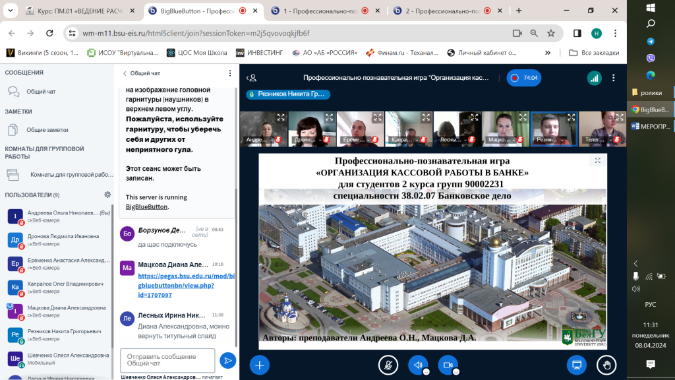675x380 pixels.
Task: Open Chrome side panel icon
Action: click(577, 33)
